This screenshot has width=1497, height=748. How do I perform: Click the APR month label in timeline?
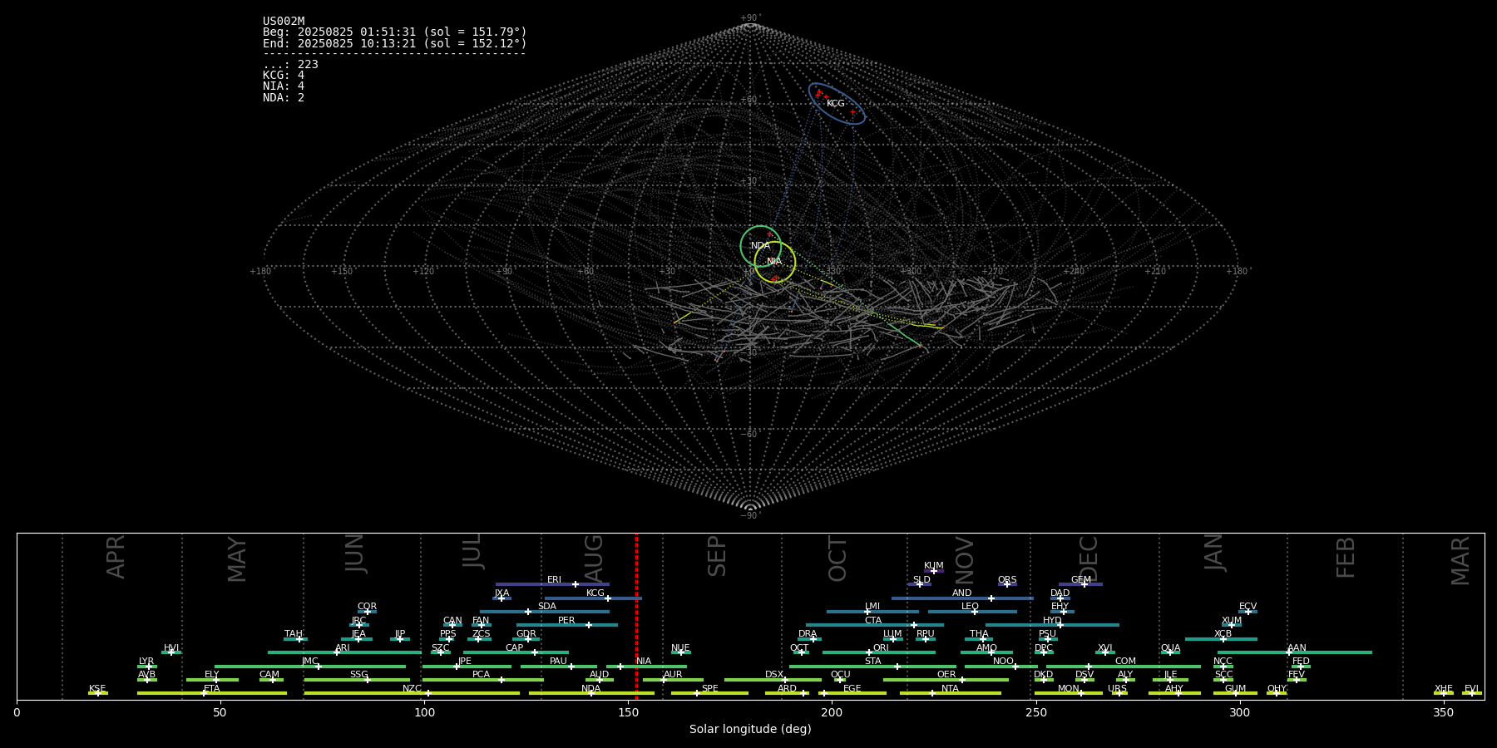point(116,557)
